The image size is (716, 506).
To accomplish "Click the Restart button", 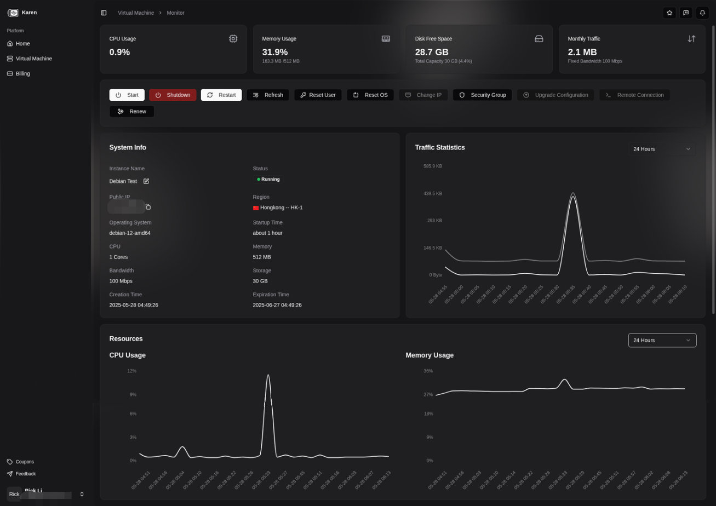I will click(221, 95).
